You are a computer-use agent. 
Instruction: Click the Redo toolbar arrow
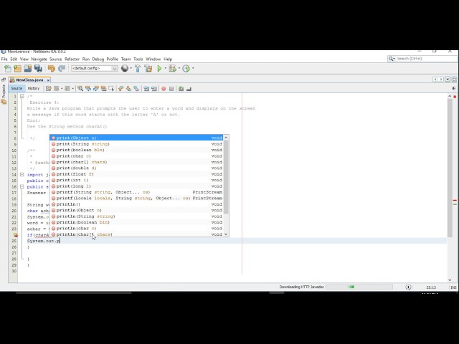62,69
